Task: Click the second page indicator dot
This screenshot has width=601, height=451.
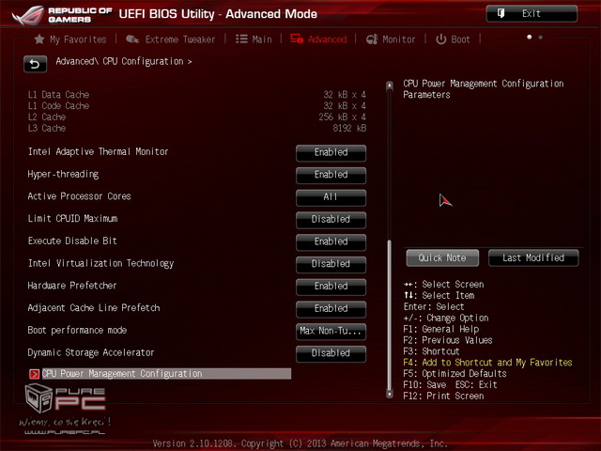Action: coord(541,38)
